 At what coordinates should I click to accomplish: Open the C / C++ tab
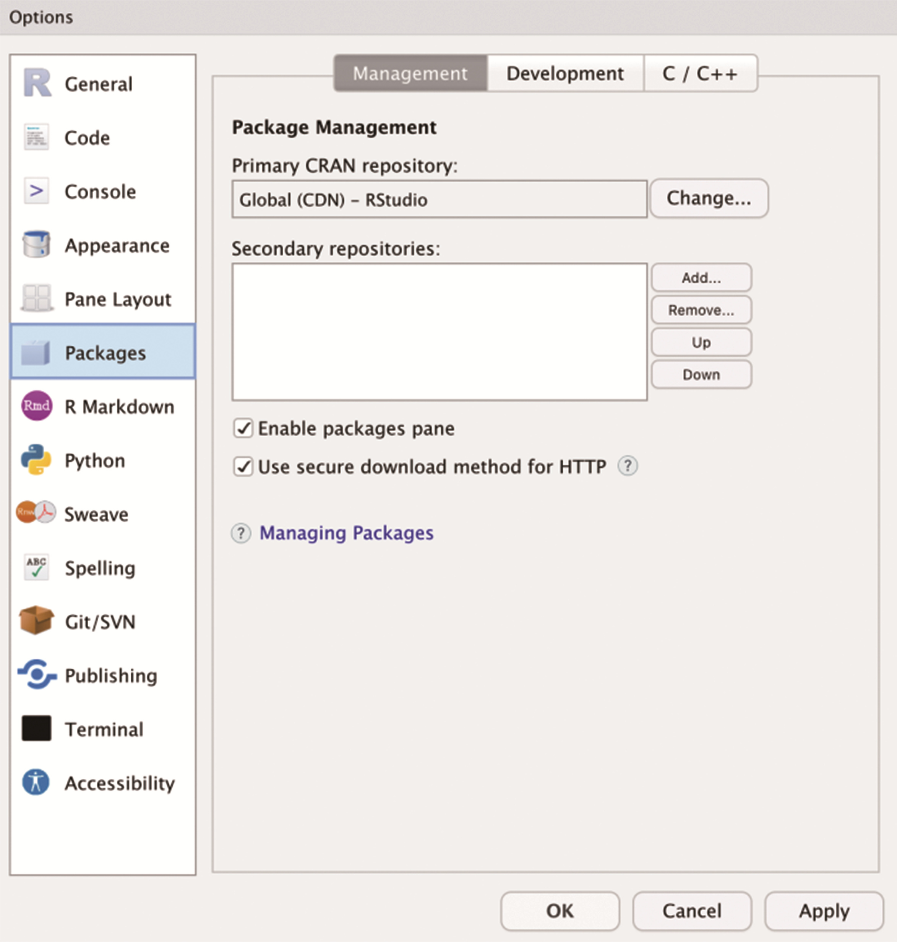(x=700, y=73)
